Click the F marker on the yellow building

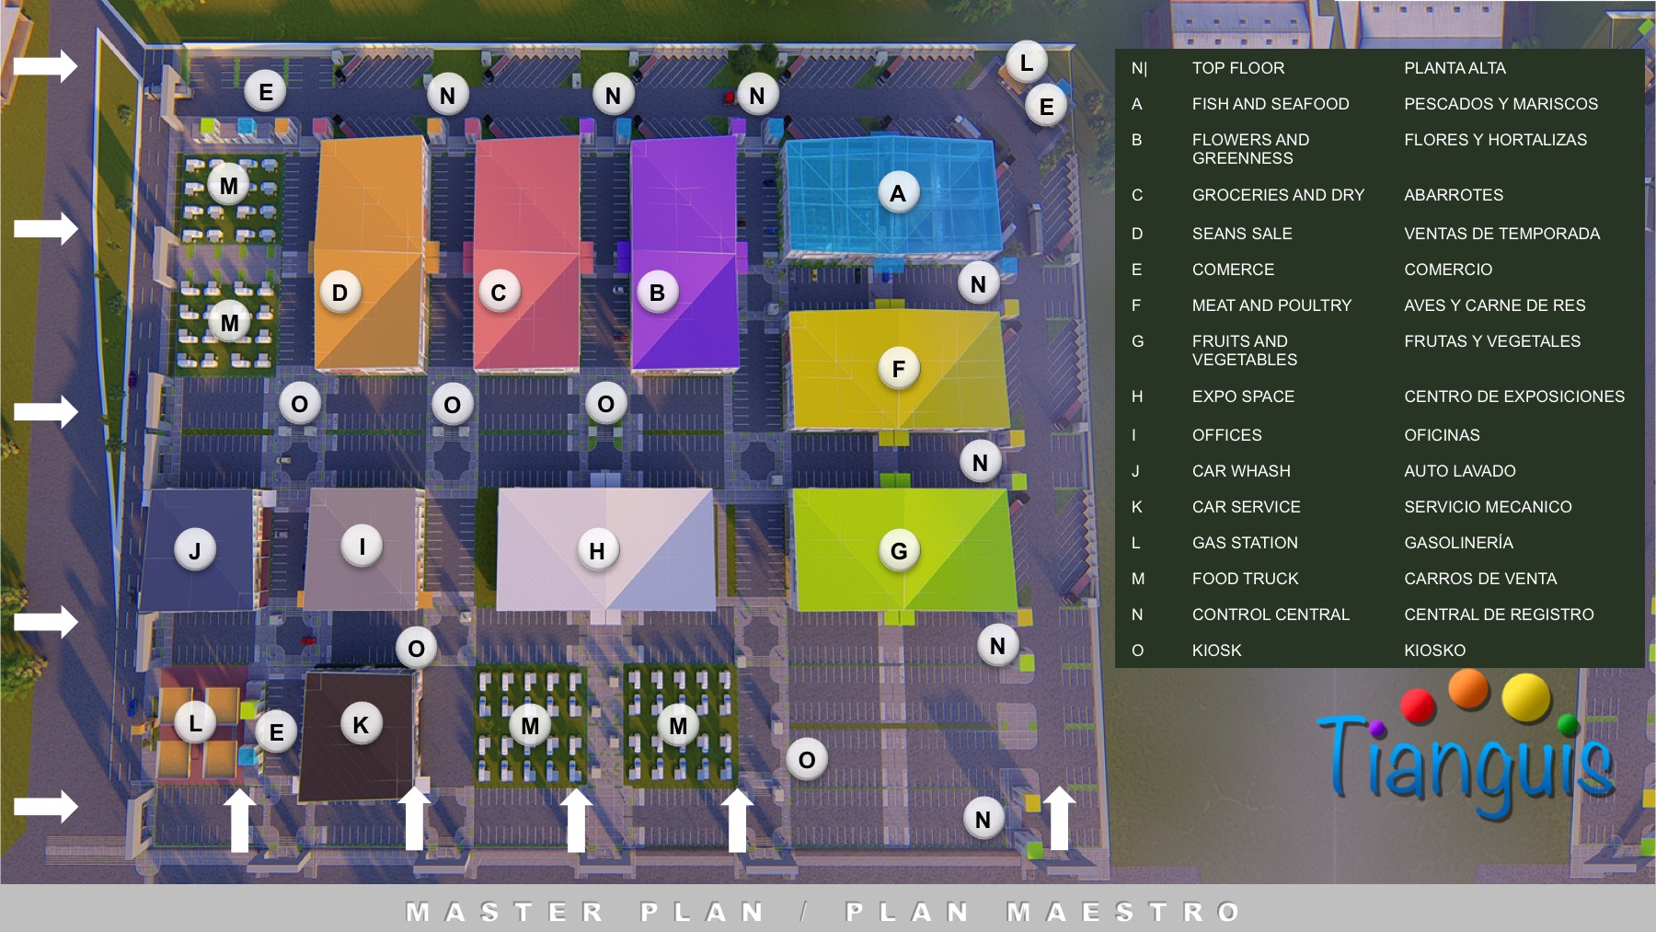899,369
